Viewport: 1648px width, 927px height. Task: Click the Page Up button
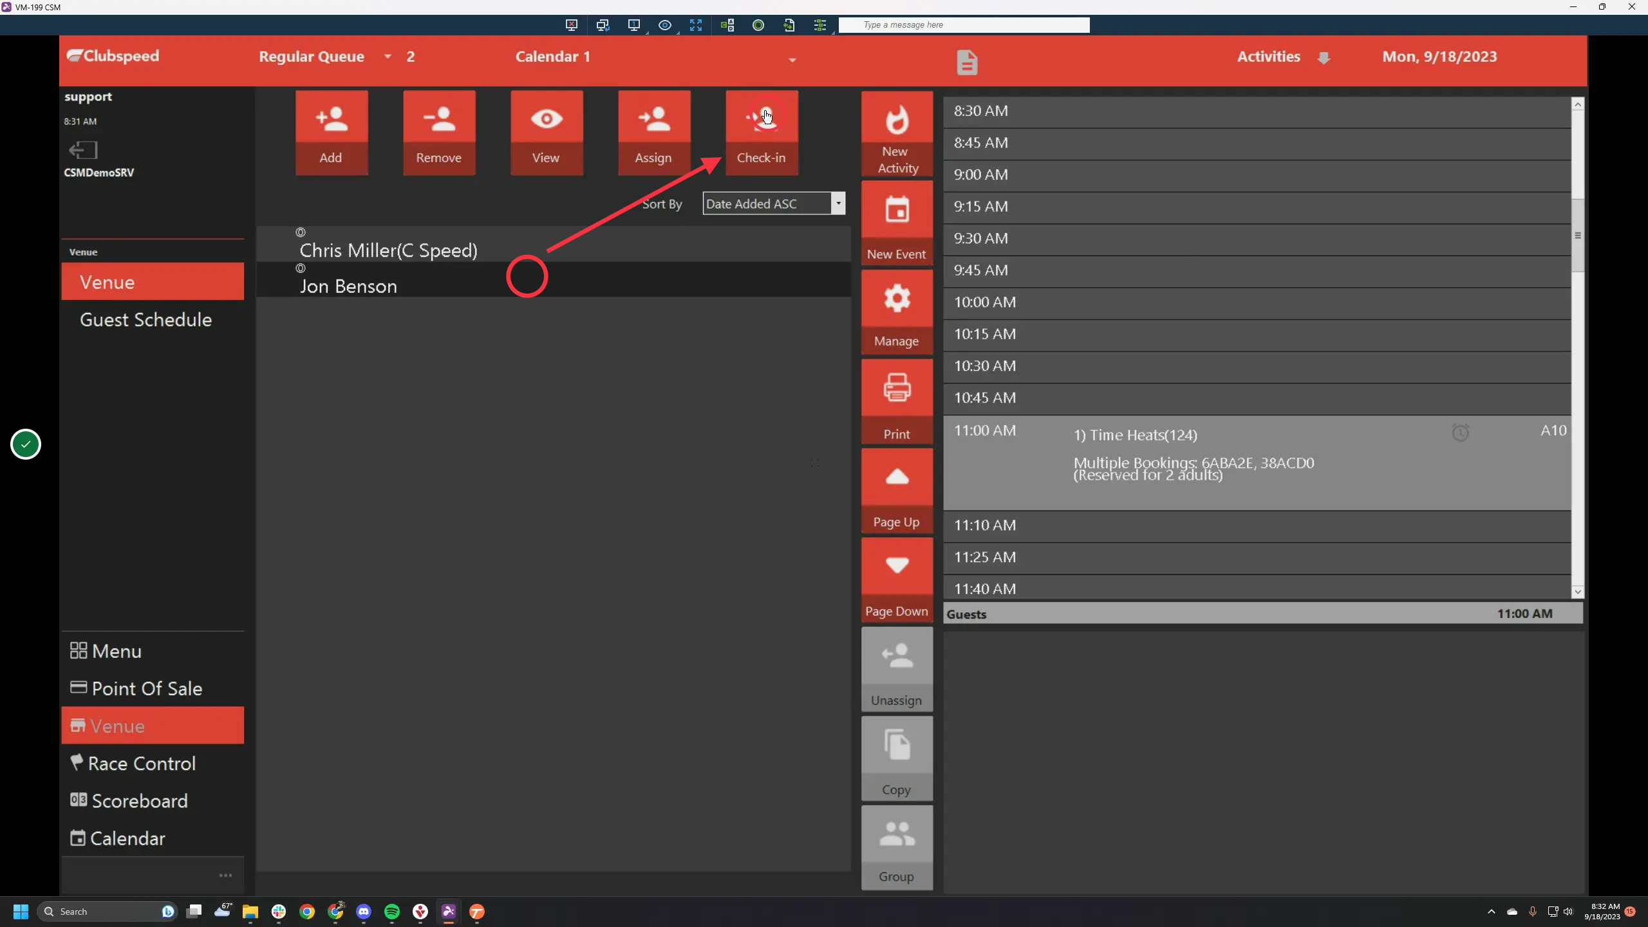coord(897,491)
